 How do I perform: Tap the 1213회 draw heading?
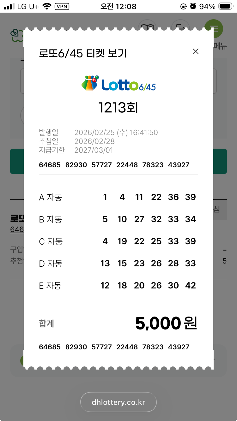tap(118, 108)
